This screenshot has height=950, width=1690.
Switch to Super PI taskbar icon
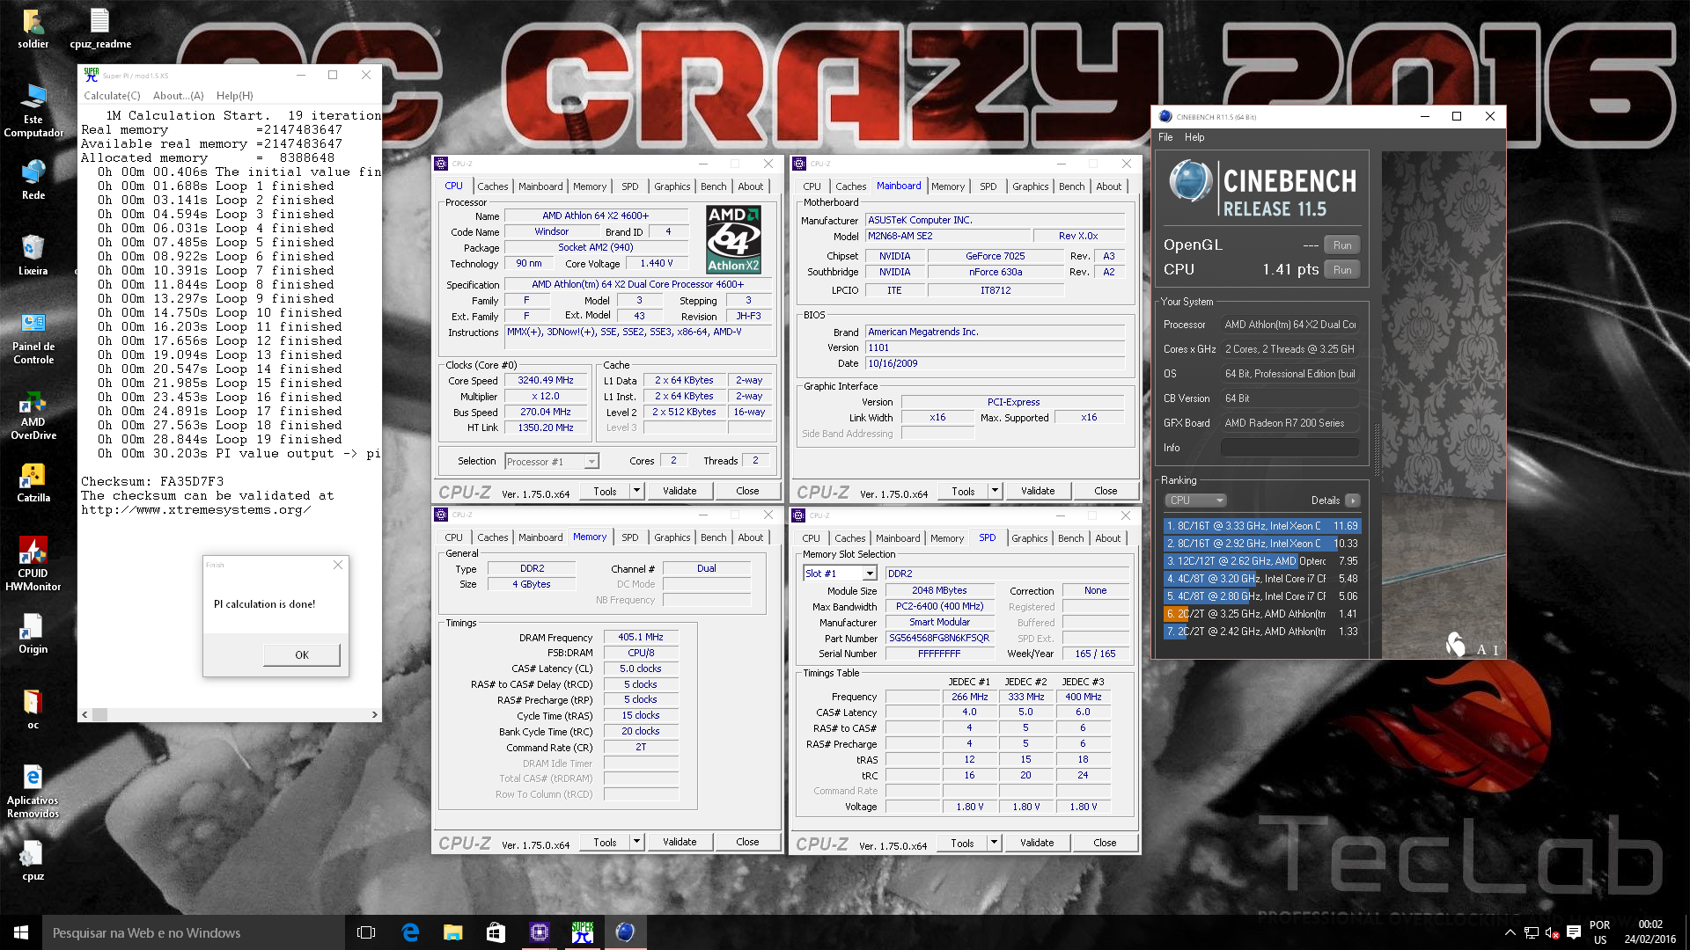tap(582, 932)
